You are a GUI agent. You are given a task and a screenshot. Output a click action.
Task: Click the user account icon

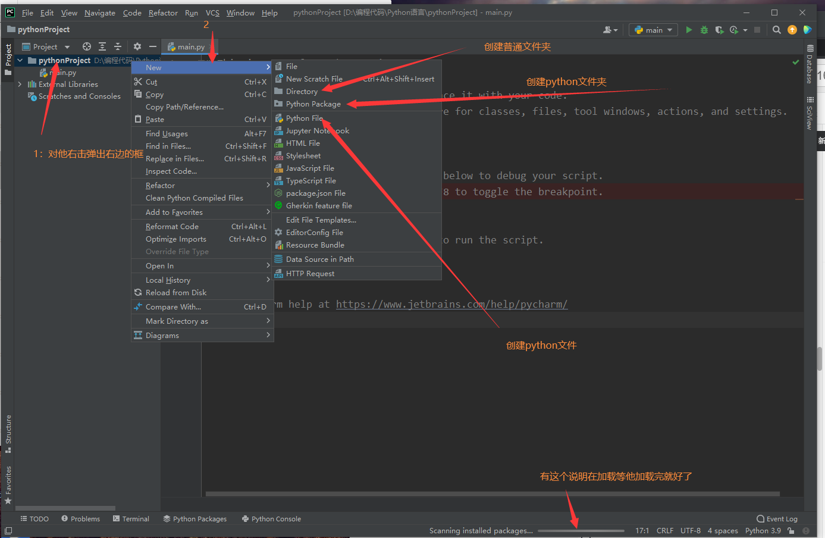point(610,30)
